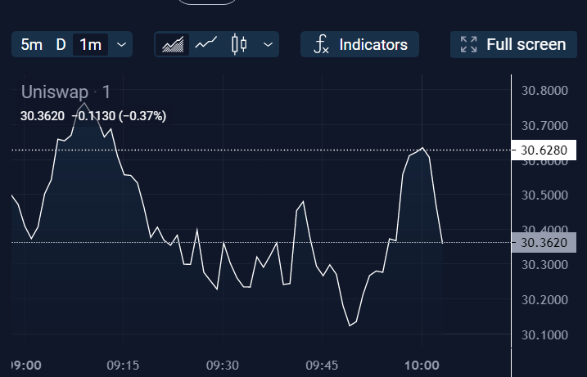Click the -0.1130 (-0.37%) change value
Viewport: 587px width, 377px height.
(x=119, y=116)
